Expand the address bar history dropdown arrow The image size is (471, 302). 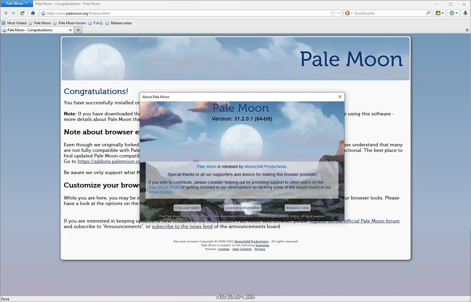pyautogui.click(x=338, y=13)
